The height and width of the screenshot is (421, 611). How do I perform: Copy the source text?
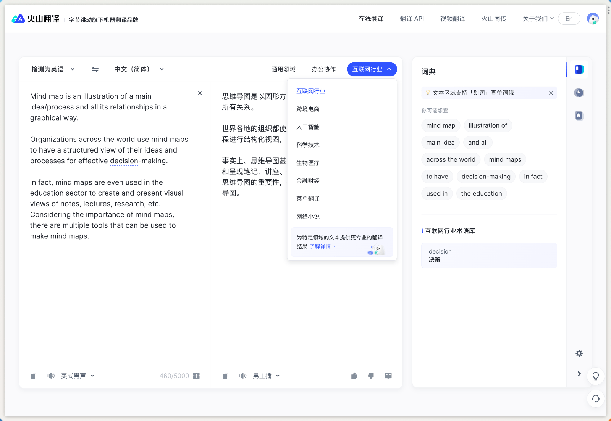(x=34, y=376)
